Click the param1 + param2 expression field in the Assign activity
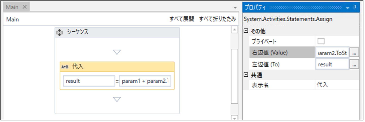Viewport: 365px width, 122px height. [x=145, y=81]
